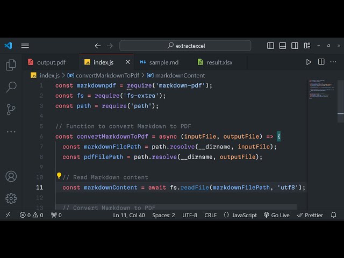Viewport: 344px width, 258px height.
Task: Click the Run code play icon
Action: coord(309,62)
